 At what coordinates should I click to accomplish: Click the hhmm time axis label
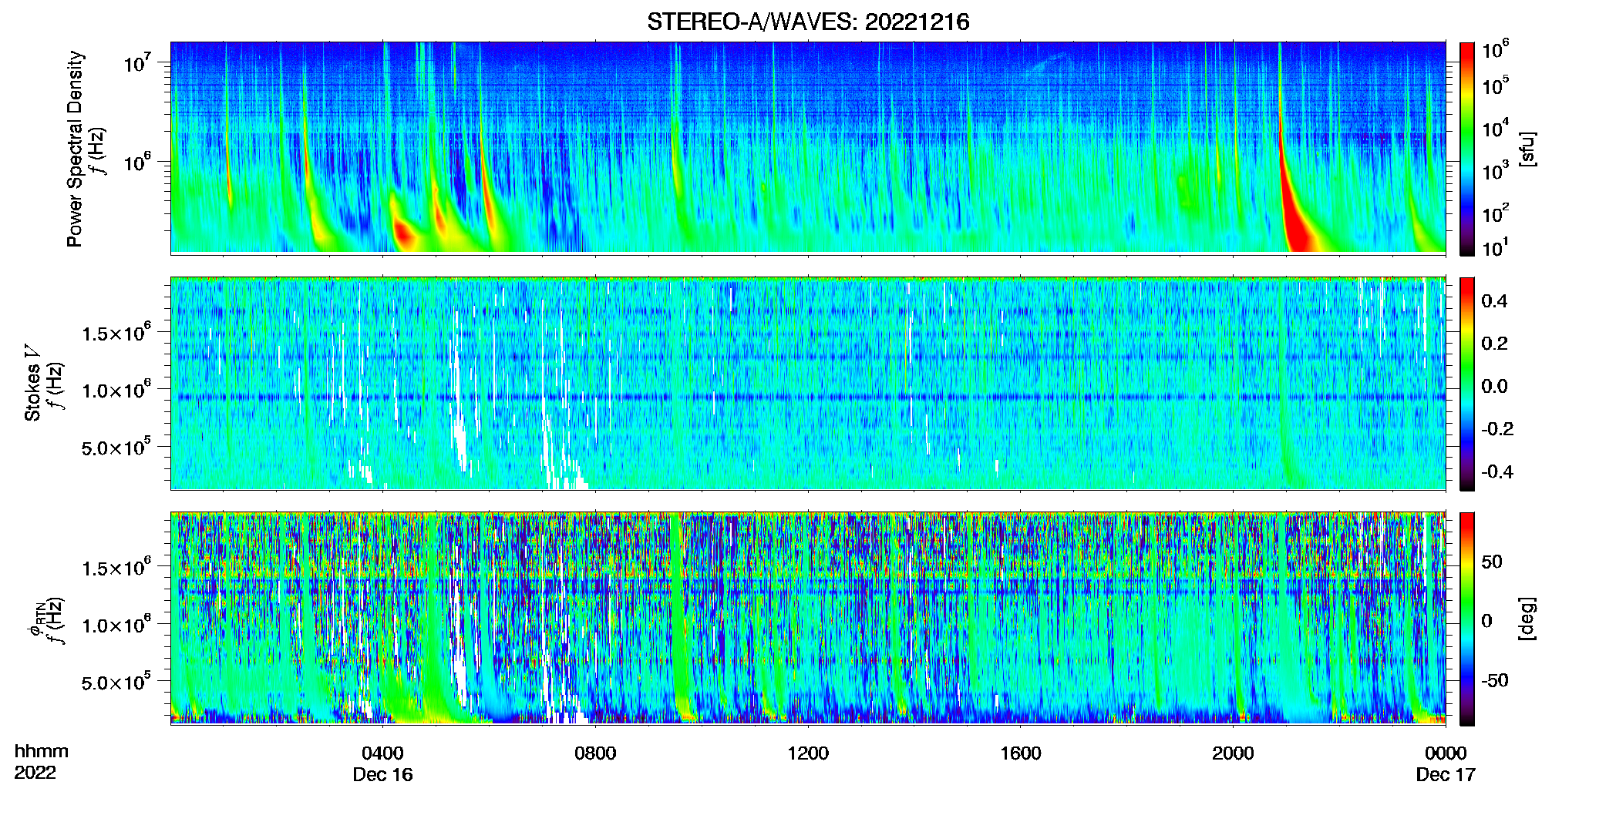click(x=41, y=751)
